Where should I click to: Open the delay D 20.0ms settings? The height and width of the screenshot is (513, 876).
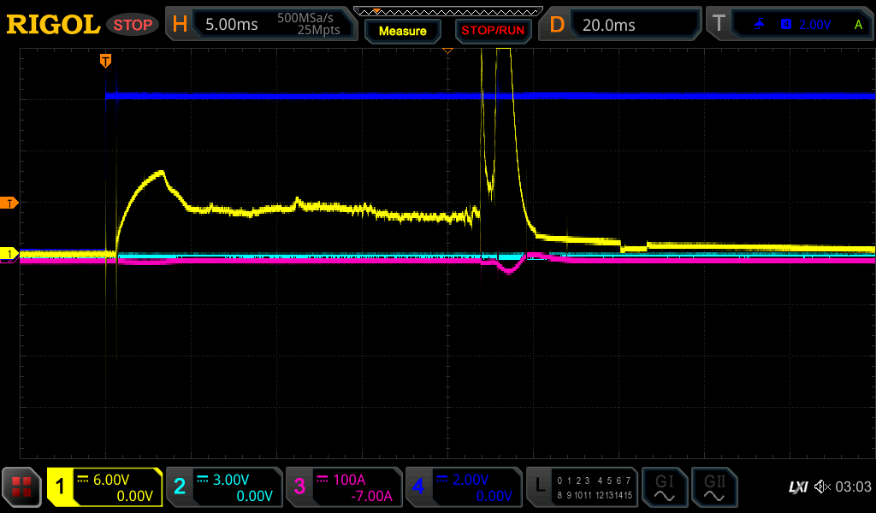coord(620,25)
